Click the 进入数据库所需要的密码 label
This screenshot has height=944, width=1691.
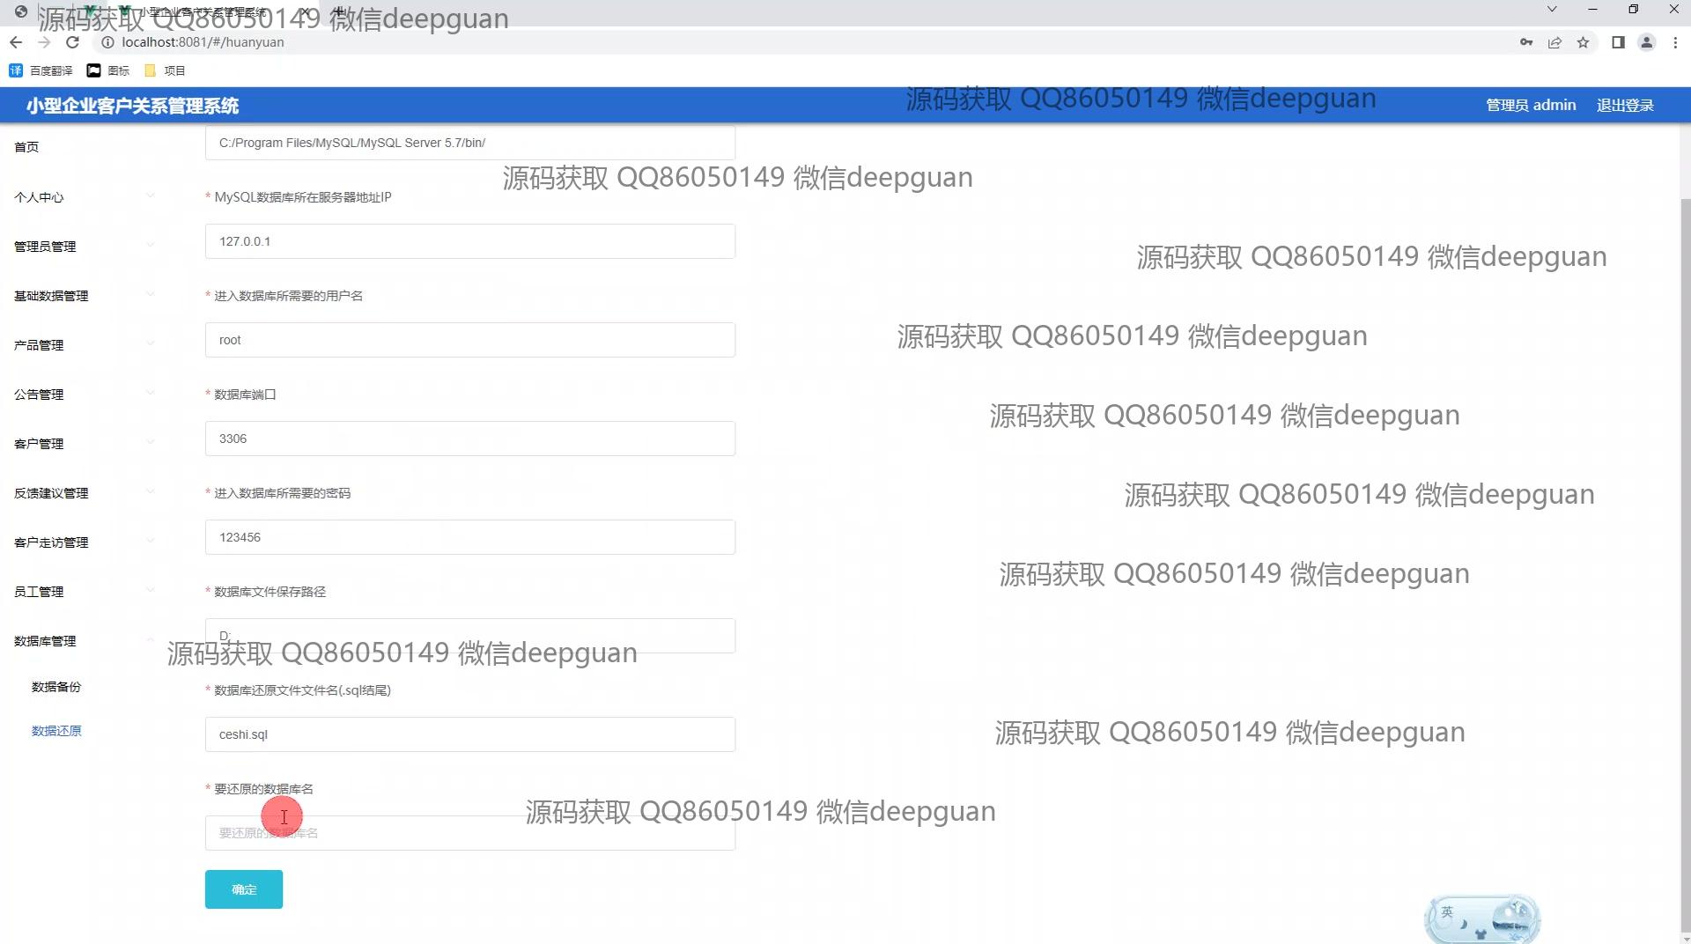coord(282,493)
